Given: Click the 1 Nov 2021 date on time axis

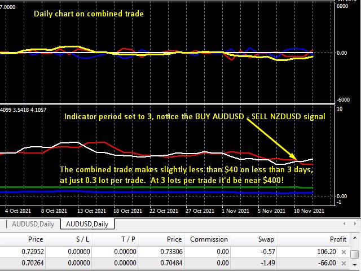Looking at the screenshot, I should click(x=235, y=211).
